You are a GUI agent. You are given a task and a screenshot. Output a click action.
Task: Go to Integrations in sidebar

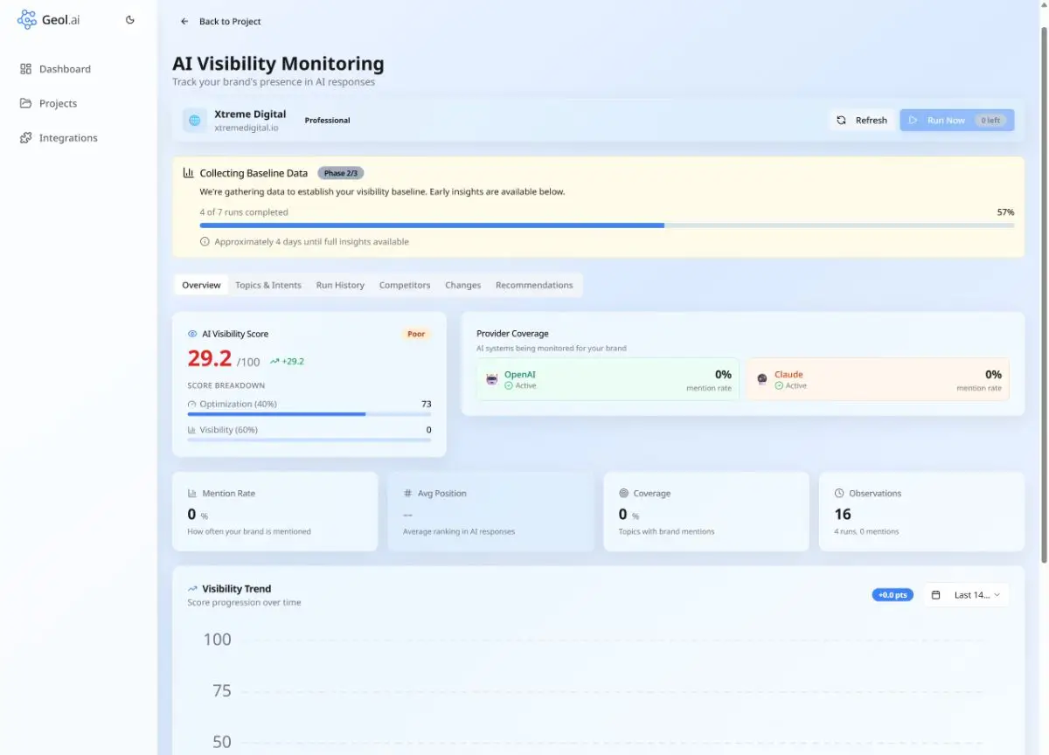pyautogui.click(x=68, y=138)
